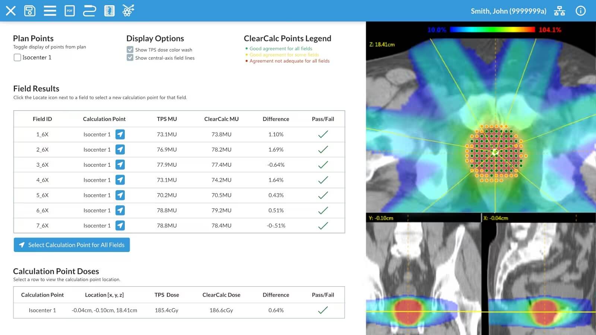This screenshot has width=596, height=335.
Task: Open the info circle icon
Action: (x=580, y=11)
